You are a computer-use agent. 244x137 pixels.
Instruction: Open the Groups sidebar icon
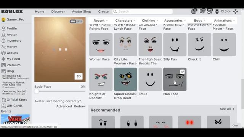3,53
